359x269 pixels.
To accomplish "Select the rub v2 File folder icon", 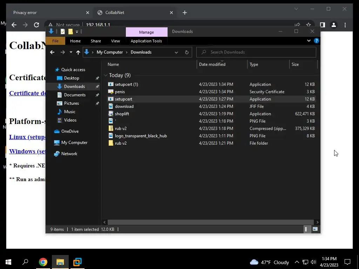I will coord(111,143).
